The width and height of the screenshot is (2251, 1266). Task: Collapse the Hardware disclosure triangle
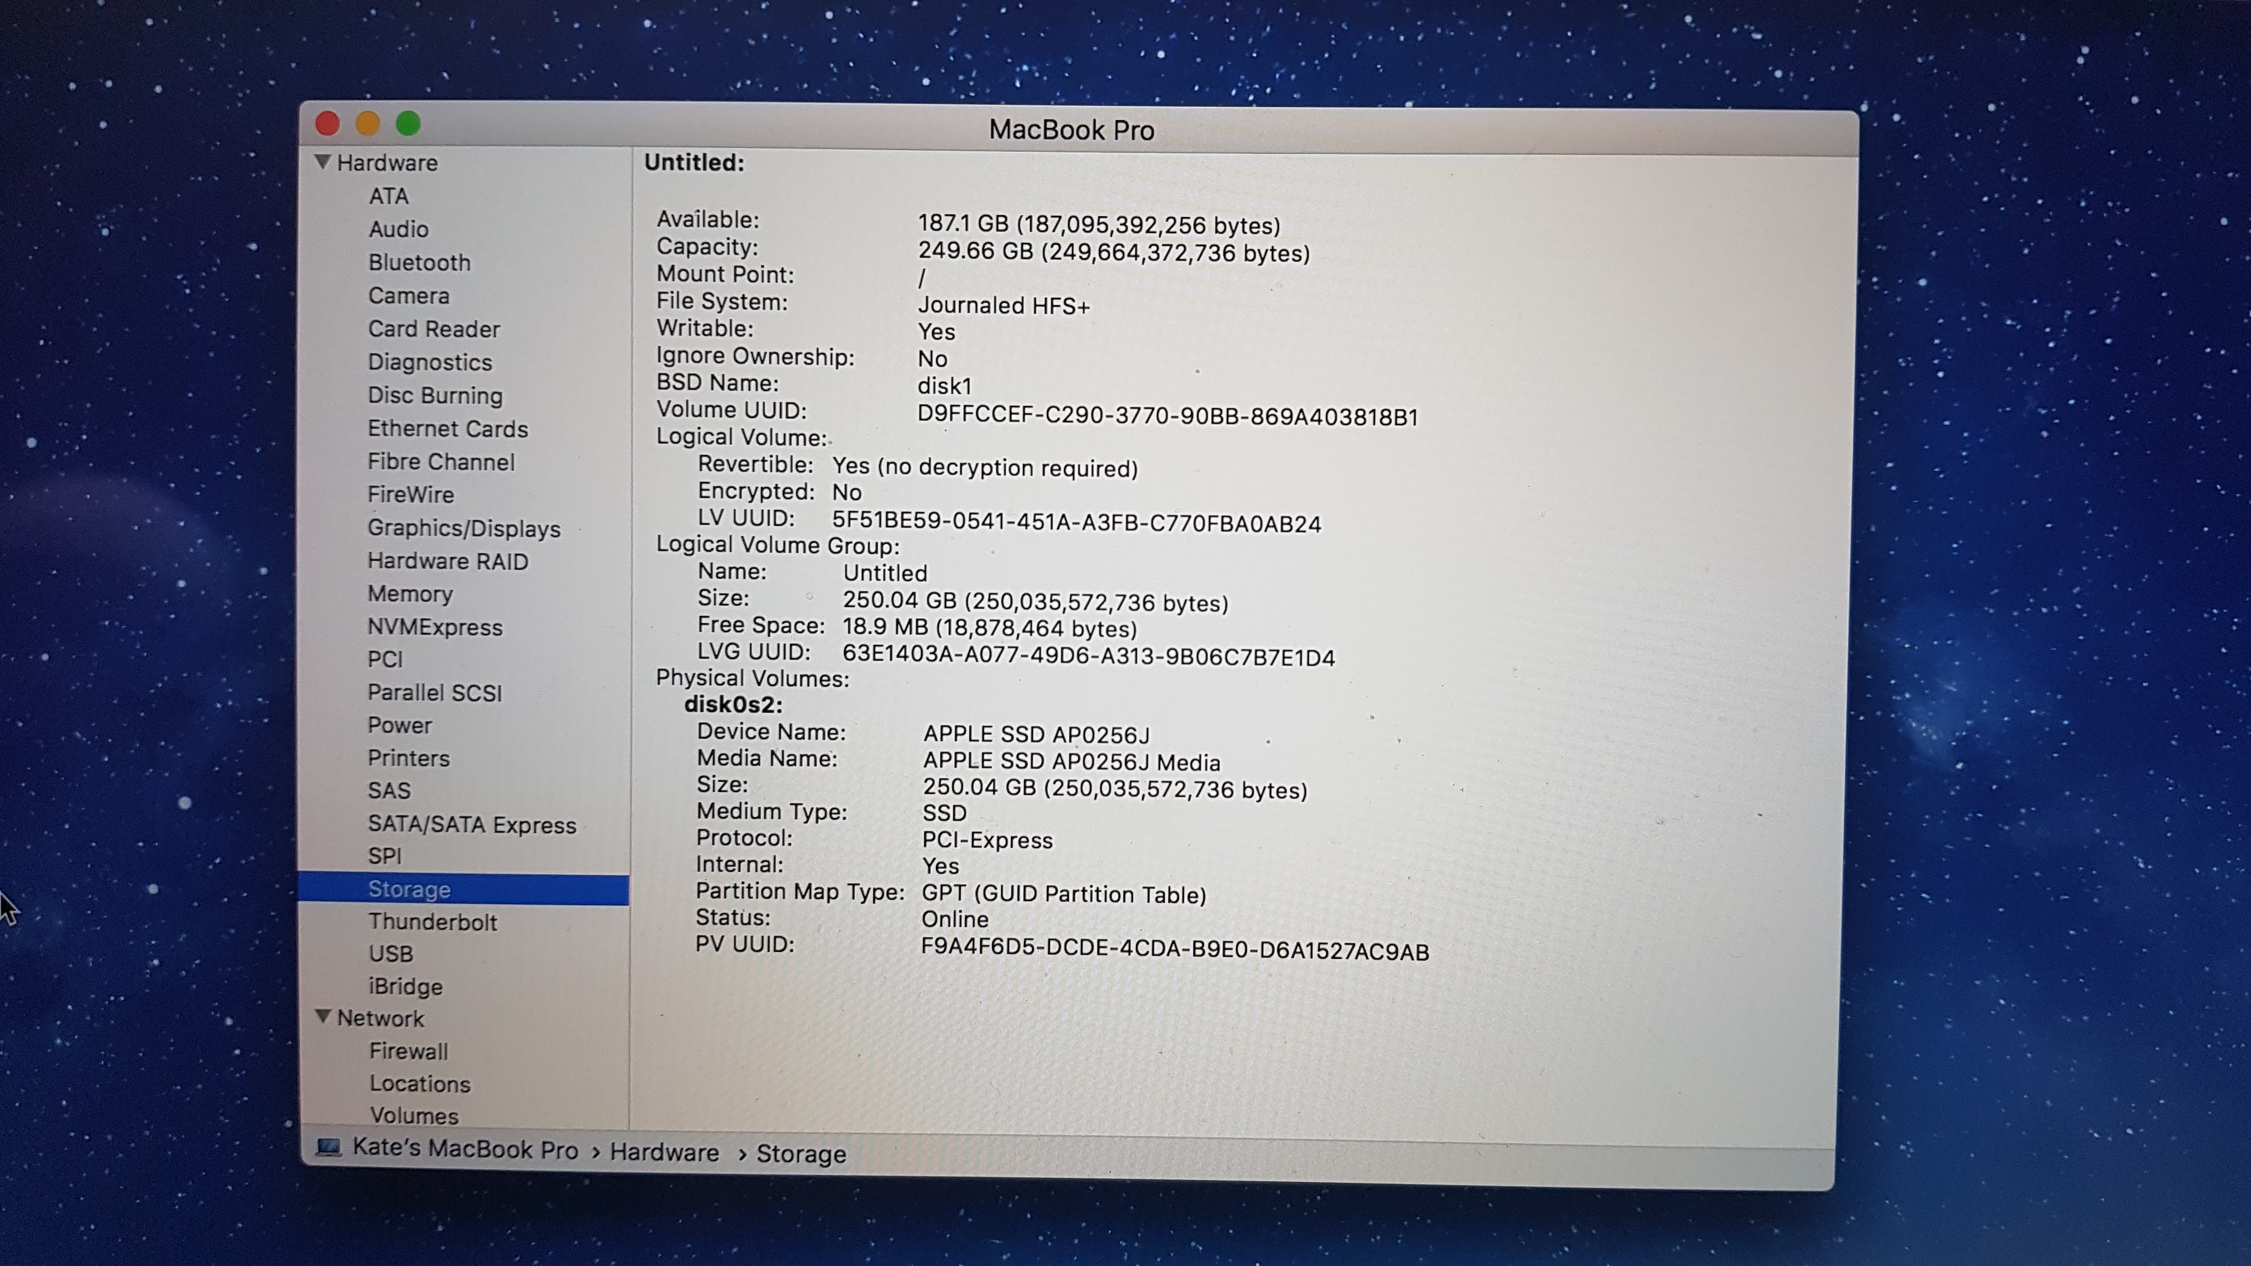[323, 162]
